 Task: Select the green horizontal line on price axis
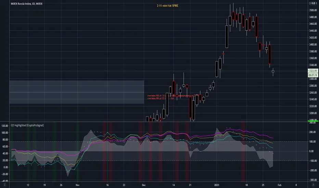pos(313,121)
